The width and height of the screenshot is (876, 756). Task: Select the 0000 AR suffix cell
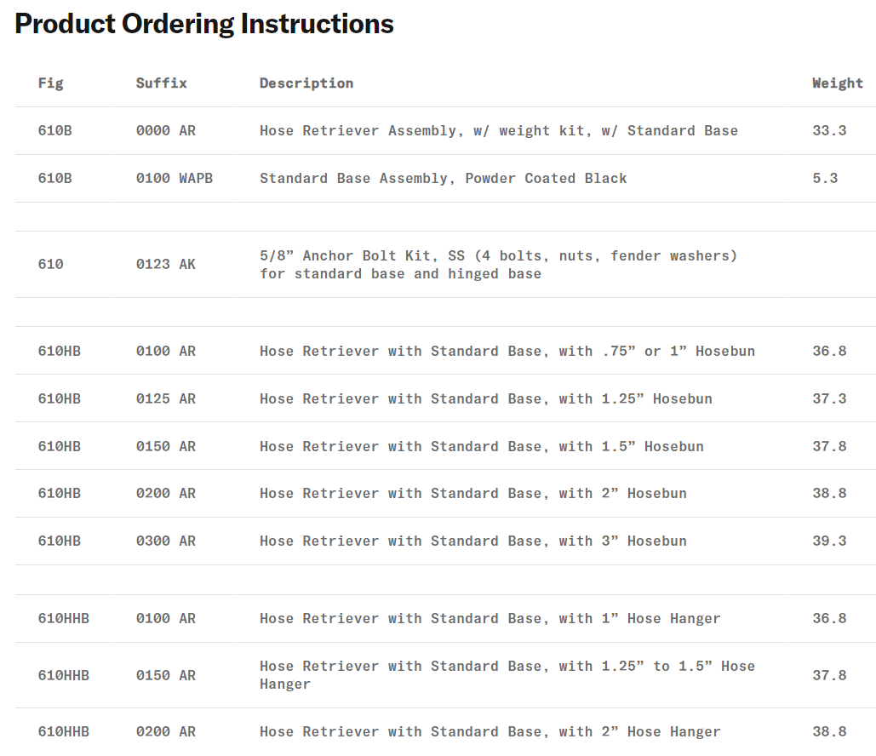(x=165, y=131)
